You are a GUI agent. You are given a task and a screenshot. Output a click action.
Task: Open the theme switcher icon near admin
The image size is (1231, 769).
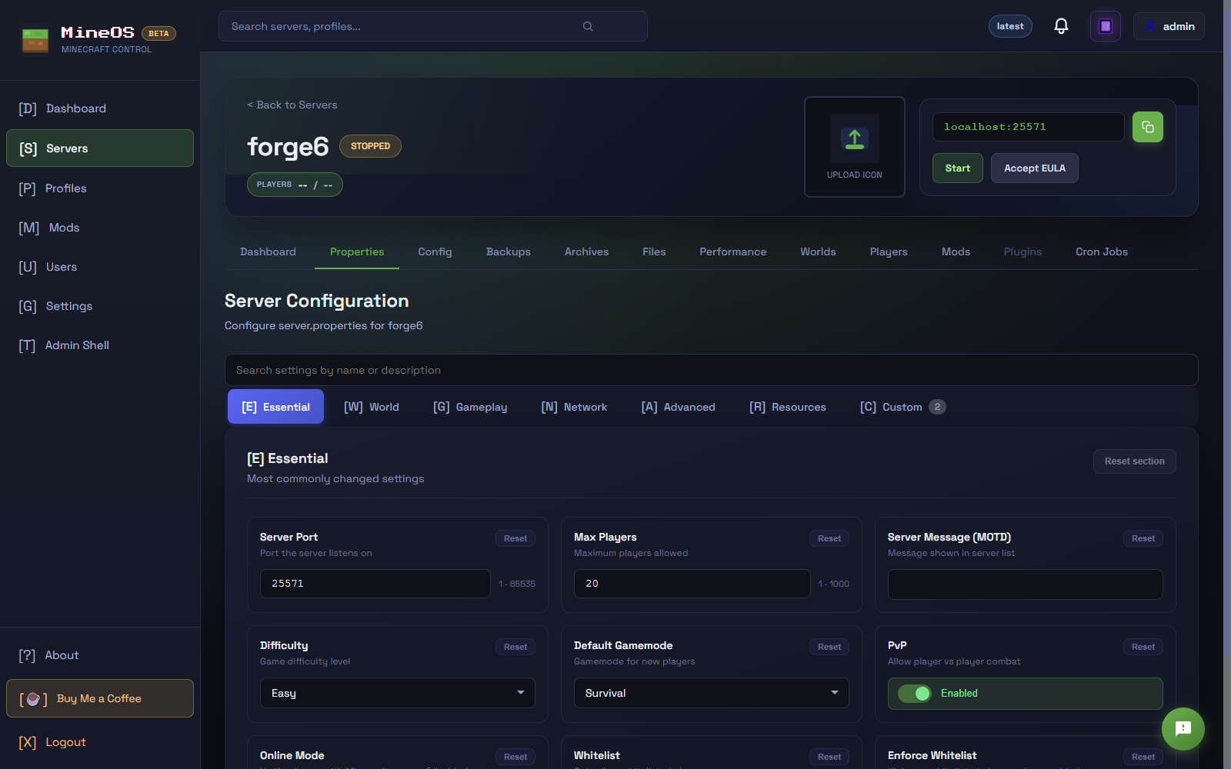click(x=1105, y=25)
